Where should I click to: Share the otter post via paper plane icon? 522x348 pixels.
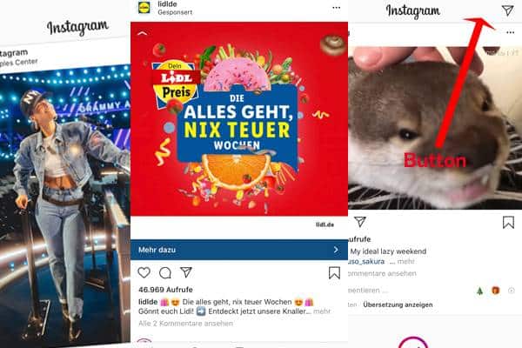point(360,222)
